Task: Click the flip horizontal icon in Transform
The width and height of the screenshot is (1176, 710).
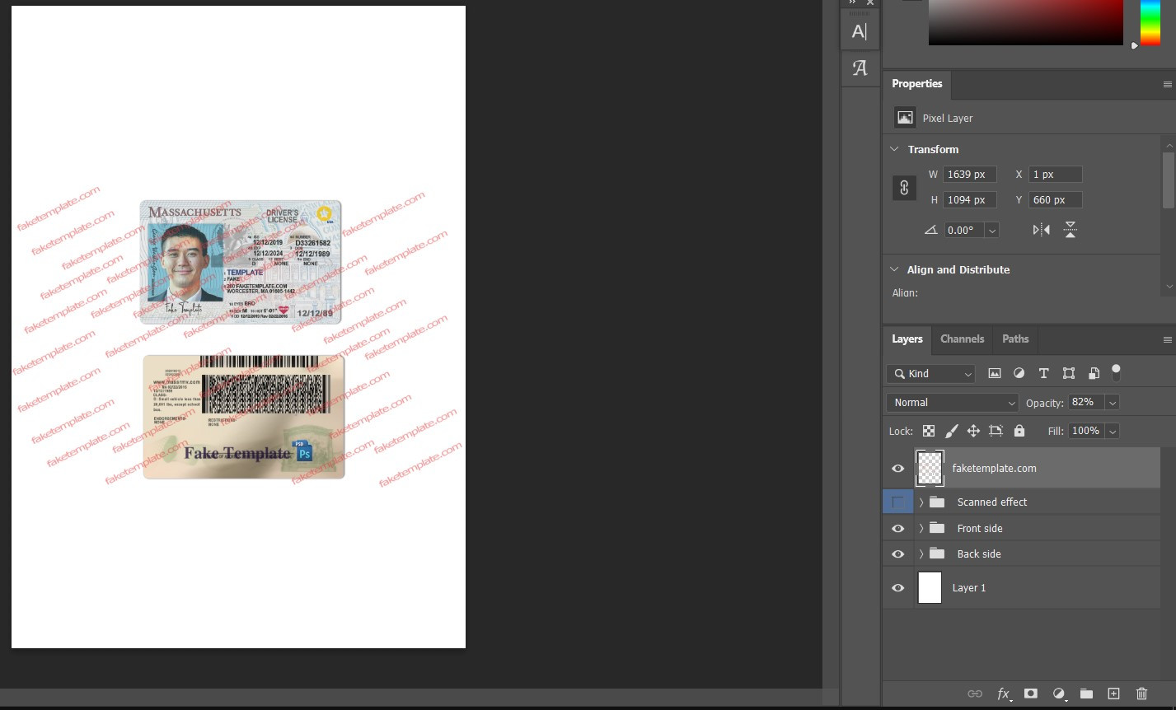Action: point(1041,230)
